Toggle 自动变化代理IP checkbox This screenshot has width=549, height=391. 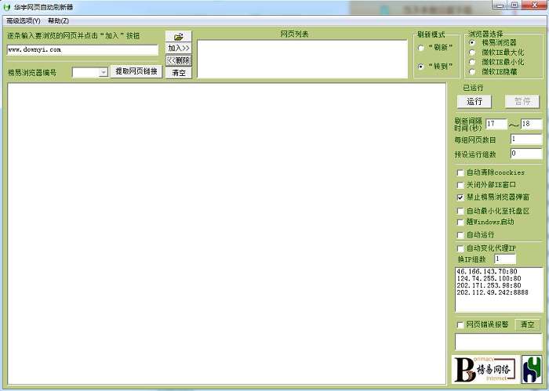pos(460,248)
